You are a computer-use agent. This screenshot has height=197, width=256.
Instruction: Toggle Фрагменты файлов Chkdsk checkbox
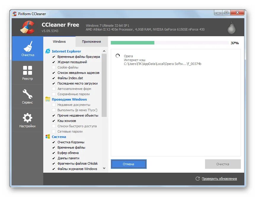coord(54,163)
